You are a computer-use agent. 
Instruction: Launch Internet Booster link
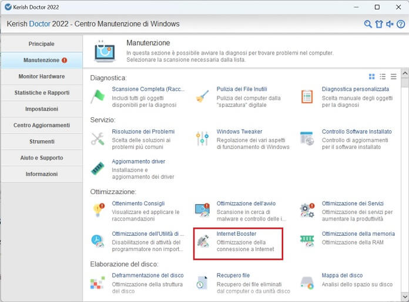(236, 234)
